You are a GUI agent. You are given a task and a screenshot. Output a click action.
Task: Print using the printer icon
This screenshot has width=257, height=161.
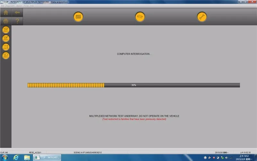click(x=6, y=21)
